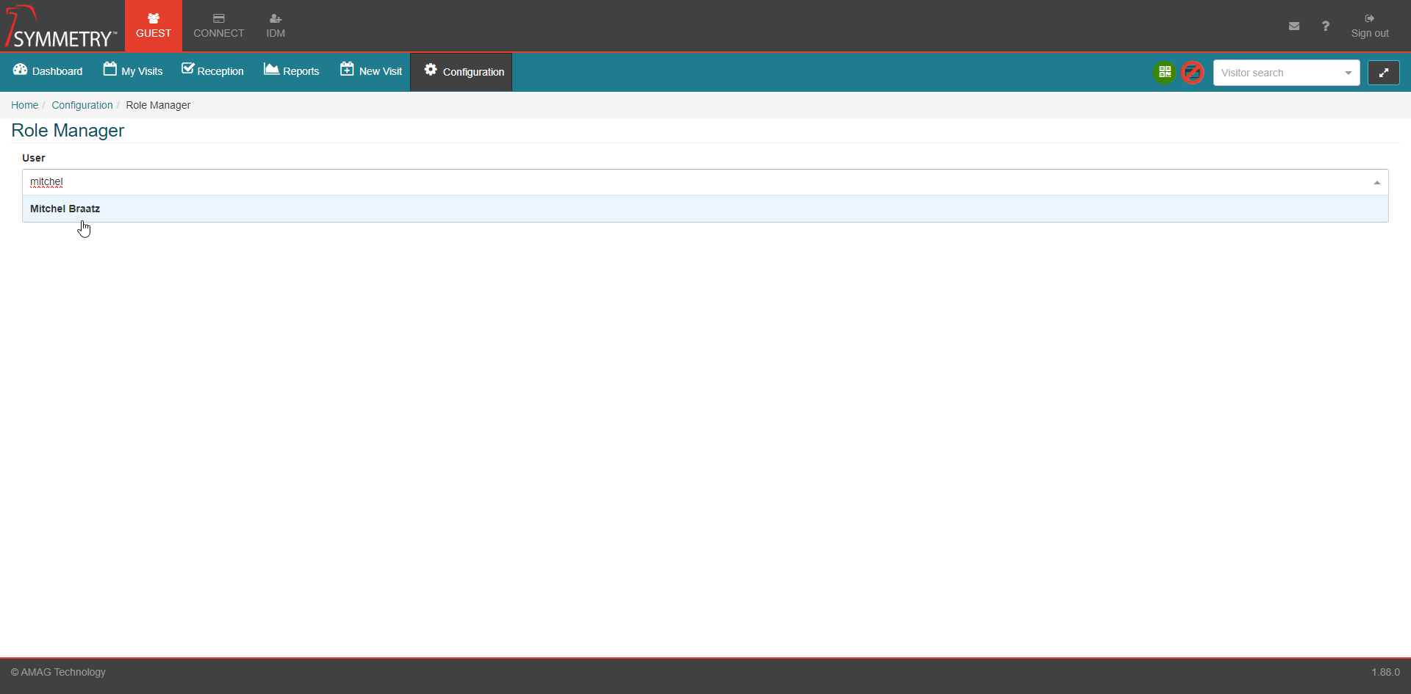Collapse the User dropdown with the arrow
This screenshot has width=1411, height=694.
pos(1376,182)
